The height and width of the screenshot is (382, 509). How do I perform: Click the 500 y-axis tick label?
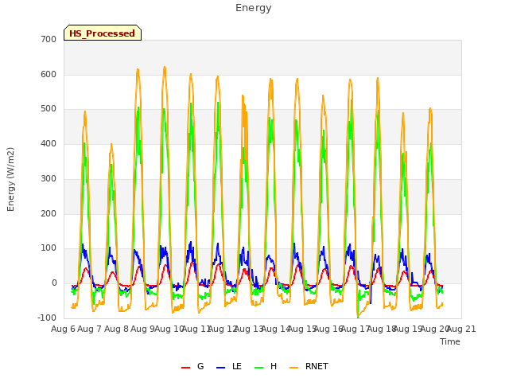pyautogui.click(x=49, y=109)
